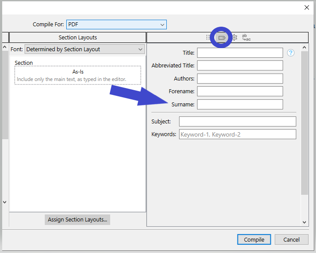Select the As-Is section layout
The height and width of the screenshot is (253, 316).
(x=78, y=75)
